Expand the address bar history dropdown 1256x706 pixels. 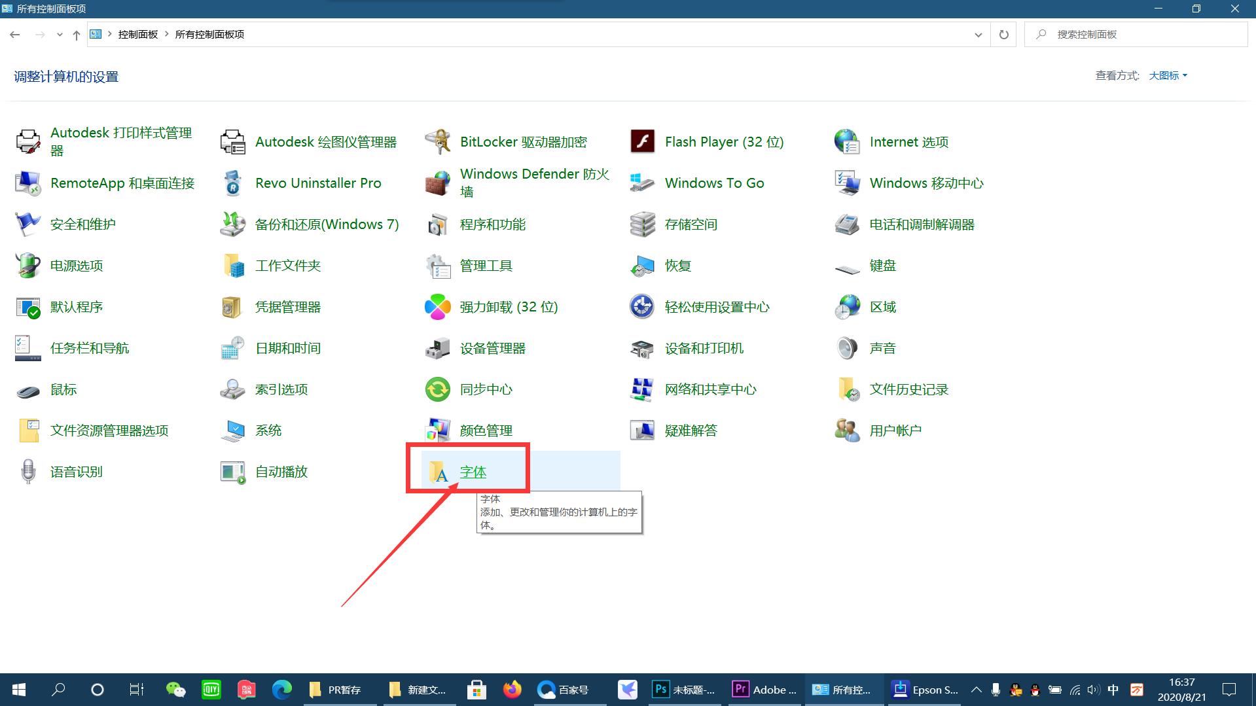(x=978, y=35)
